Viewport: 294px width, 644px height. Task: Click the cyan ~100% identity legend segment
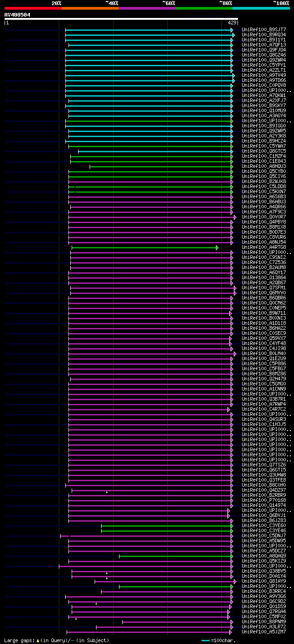click(x=261, y=8)
